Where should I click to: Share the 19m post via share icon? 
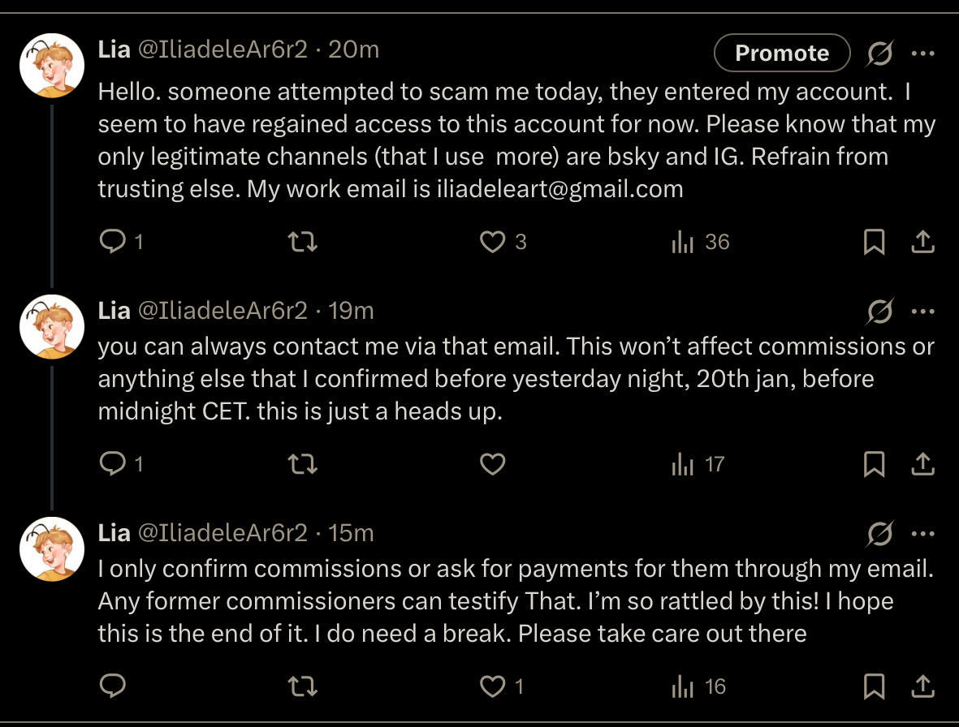coord(923,464)
